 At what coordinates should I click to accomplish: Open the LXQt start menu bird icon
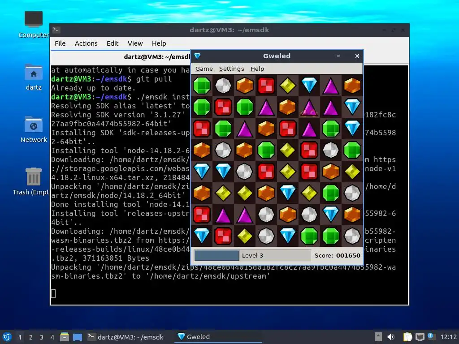(x=7, y=337)
